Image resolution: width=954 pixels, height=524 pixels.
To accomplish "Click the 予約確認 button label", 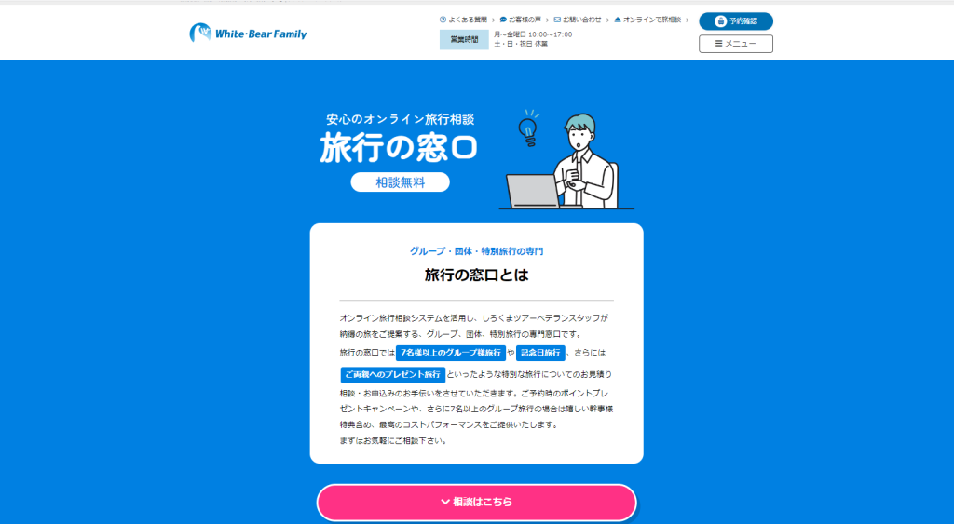I will pos(743,21).
